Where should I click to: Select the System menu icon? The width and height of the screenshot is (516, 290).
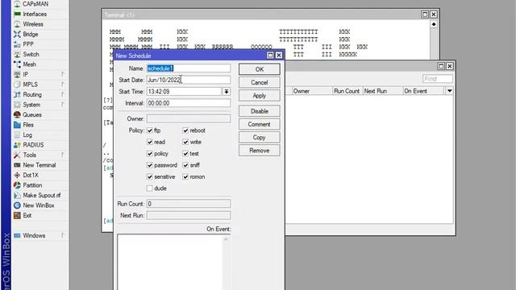pyautogui.click(x=17, y=105)
